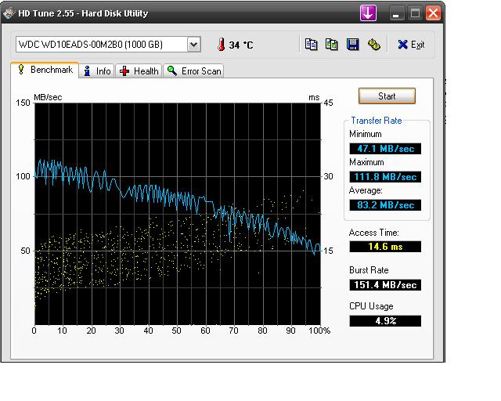The image size is (501, 401).
Task: Close the HD Tune window
Action: coord(433,13)
